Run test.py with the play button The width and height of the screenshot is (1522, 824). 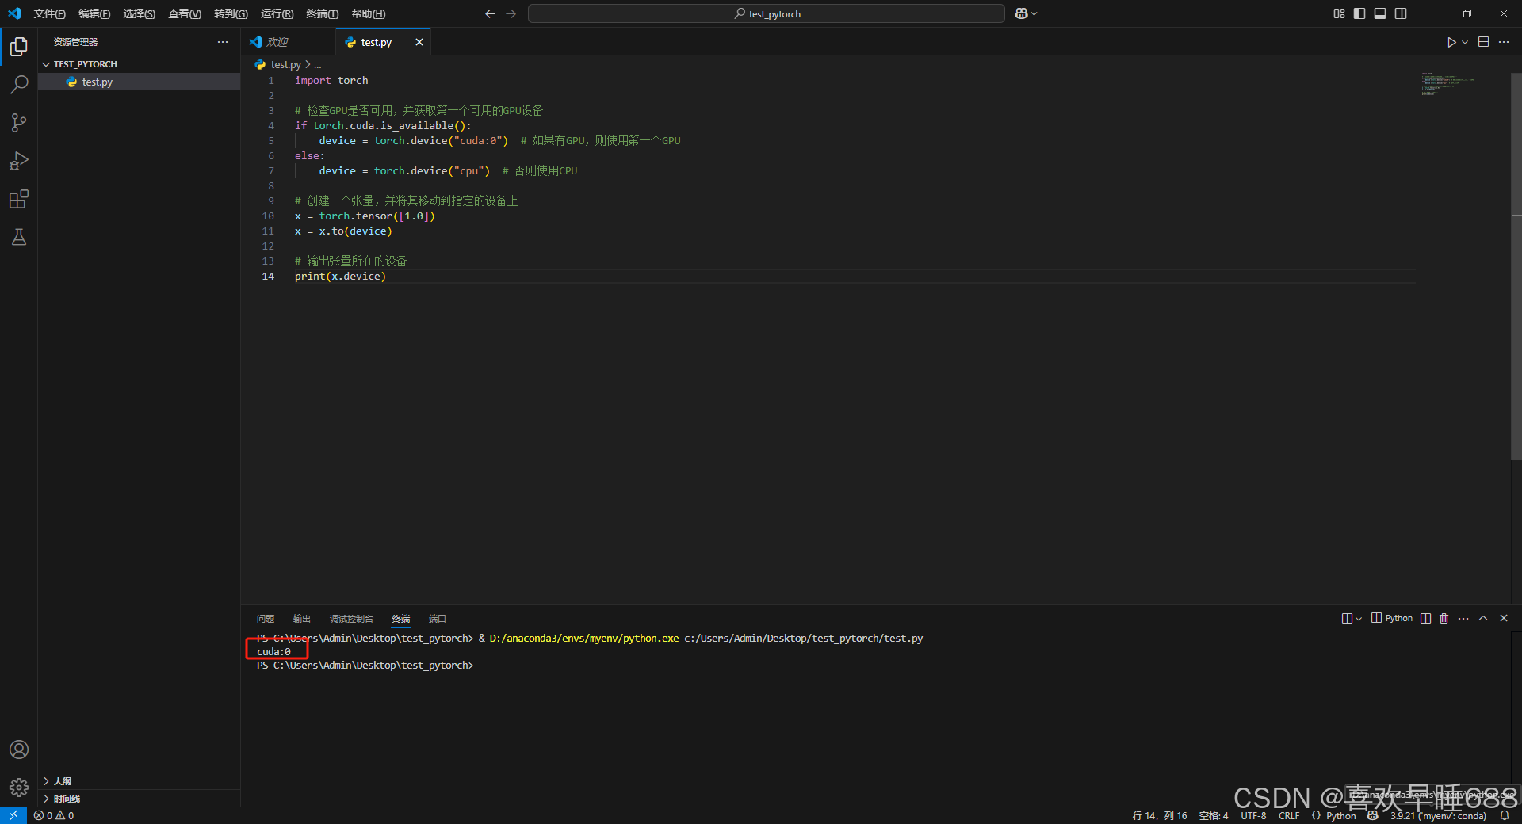(x=1452, y=42)
